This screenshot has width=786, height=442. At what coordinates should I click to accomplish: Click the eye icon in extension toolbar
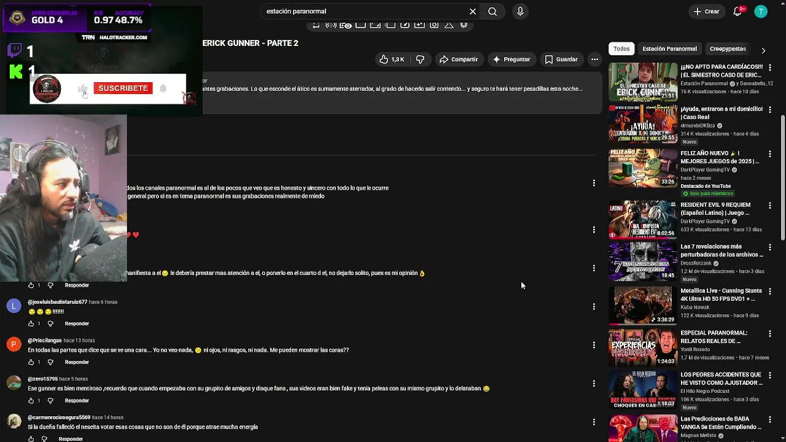pos(346,25)
